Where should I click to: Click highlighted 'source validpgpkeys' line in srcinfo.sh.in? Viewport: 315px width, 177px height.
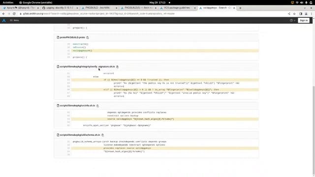tap(165, 119)
